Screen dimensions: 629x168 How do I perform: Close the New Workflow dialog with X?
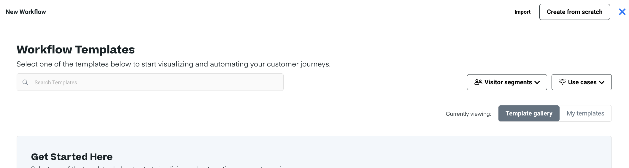tap(622, 12)
